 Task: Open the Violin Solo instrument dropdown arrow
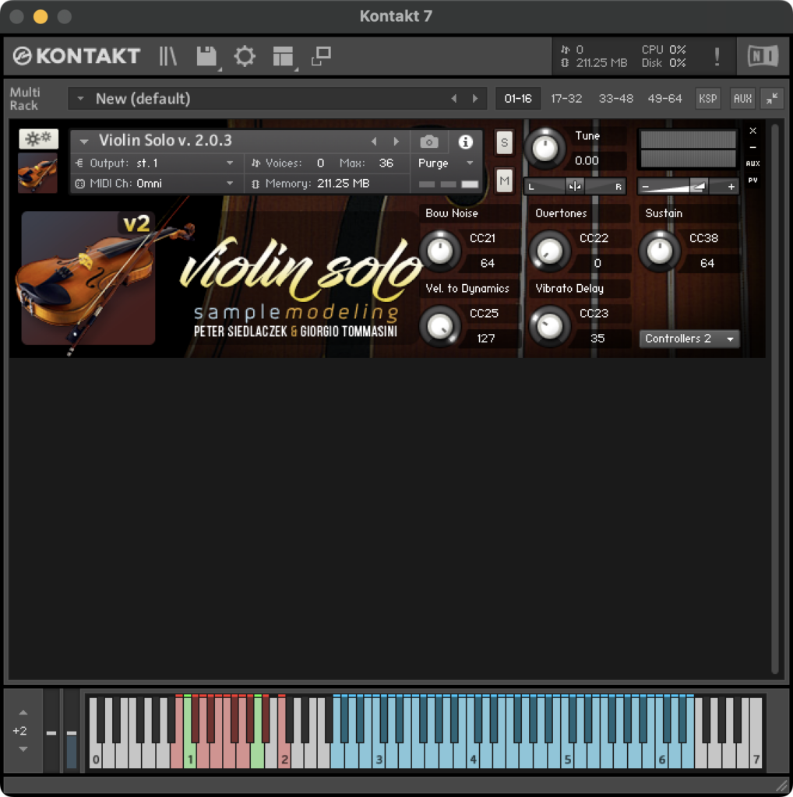click(84, 142)
